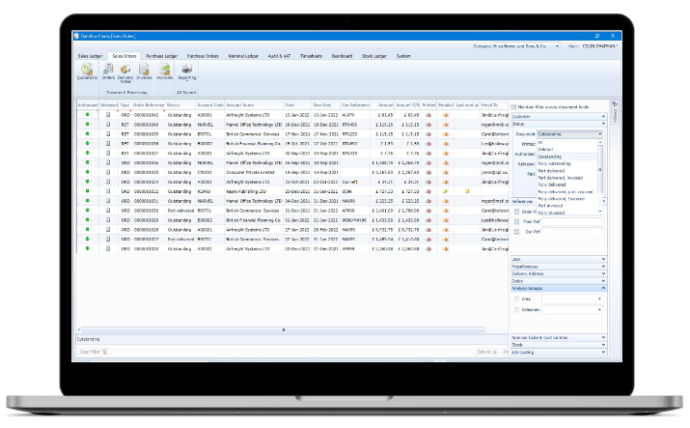
Task: Tick the Their Ref checkbox
Action: [x=516, y=221]
